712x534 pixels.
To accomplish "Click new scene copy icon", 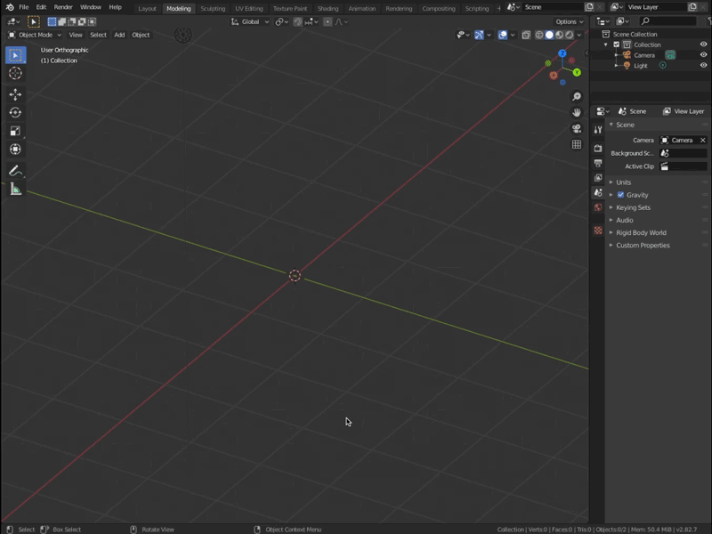I will (x=589, y=7).
